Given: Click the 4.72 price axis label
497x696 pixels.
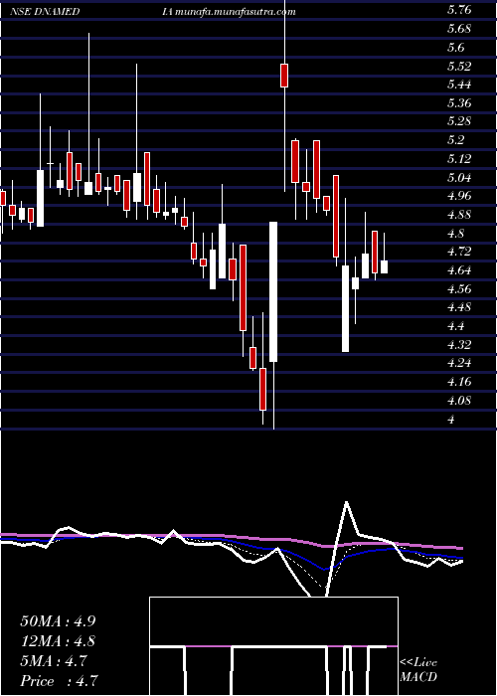Looking at the screenshot, I should tap(459, 253).
